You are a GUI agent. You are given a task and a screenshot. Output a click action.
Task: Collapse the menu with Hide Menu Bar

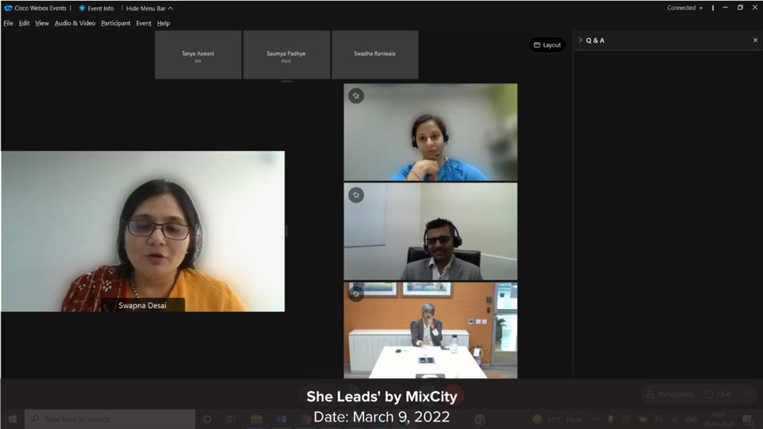tap(149, 8)
